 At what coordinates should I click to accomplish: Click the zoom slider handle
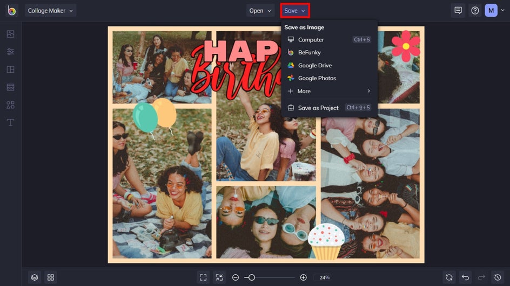tap(251, 277)
